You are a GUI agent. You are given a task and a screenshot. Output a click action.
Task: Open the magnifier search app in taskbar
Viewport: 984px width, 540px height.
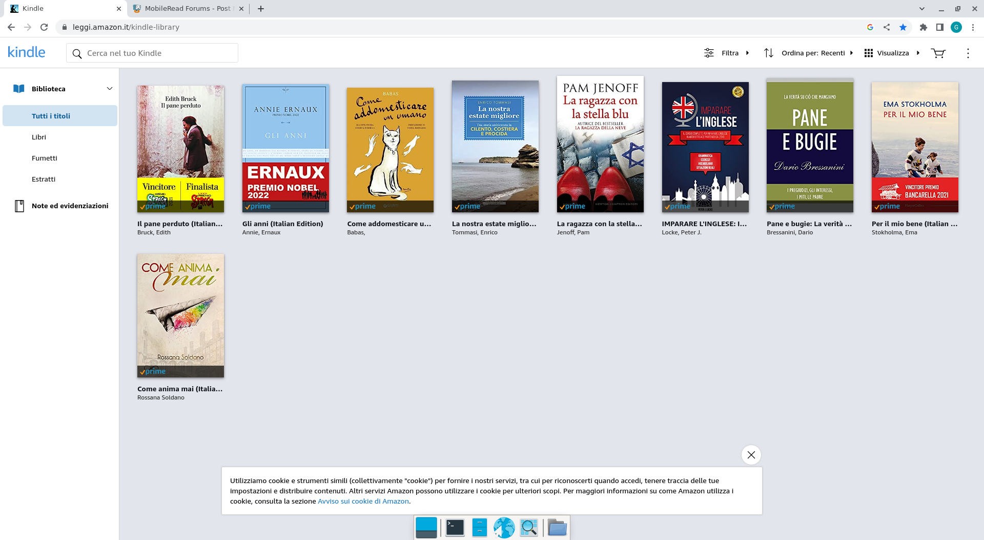(x=529, y=528)
